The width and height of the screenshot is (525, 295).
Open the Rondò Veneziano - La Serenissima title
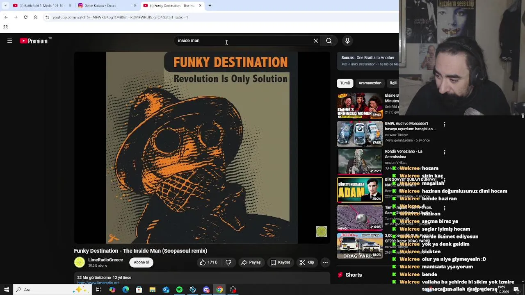(x=404, y=154)
